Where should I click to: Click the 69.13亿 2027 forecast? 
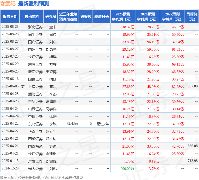point(178,64)
